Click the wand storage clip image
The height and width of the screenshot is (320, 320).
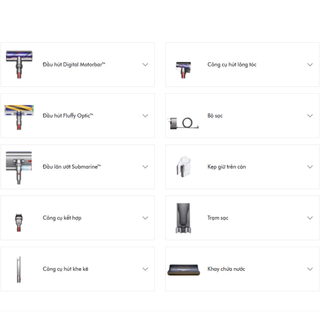pyautogui.click(x=183, y=166)
